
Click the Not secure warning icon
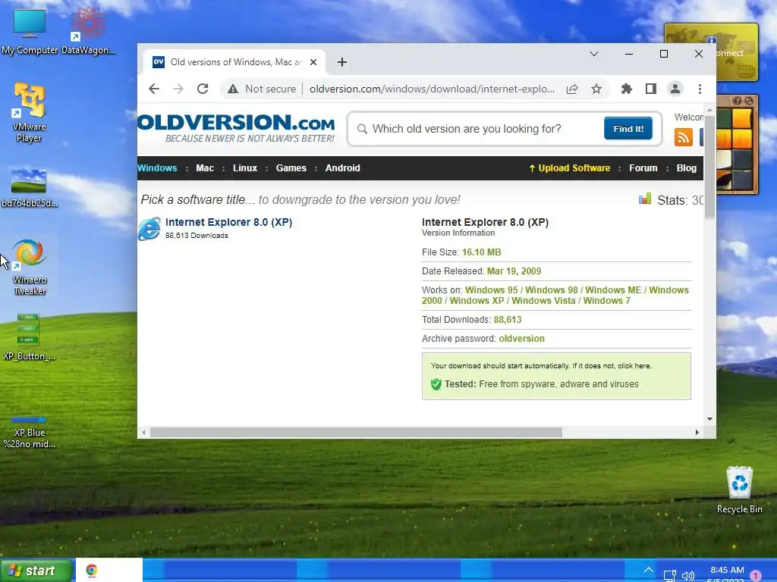[x=232, y=89]
